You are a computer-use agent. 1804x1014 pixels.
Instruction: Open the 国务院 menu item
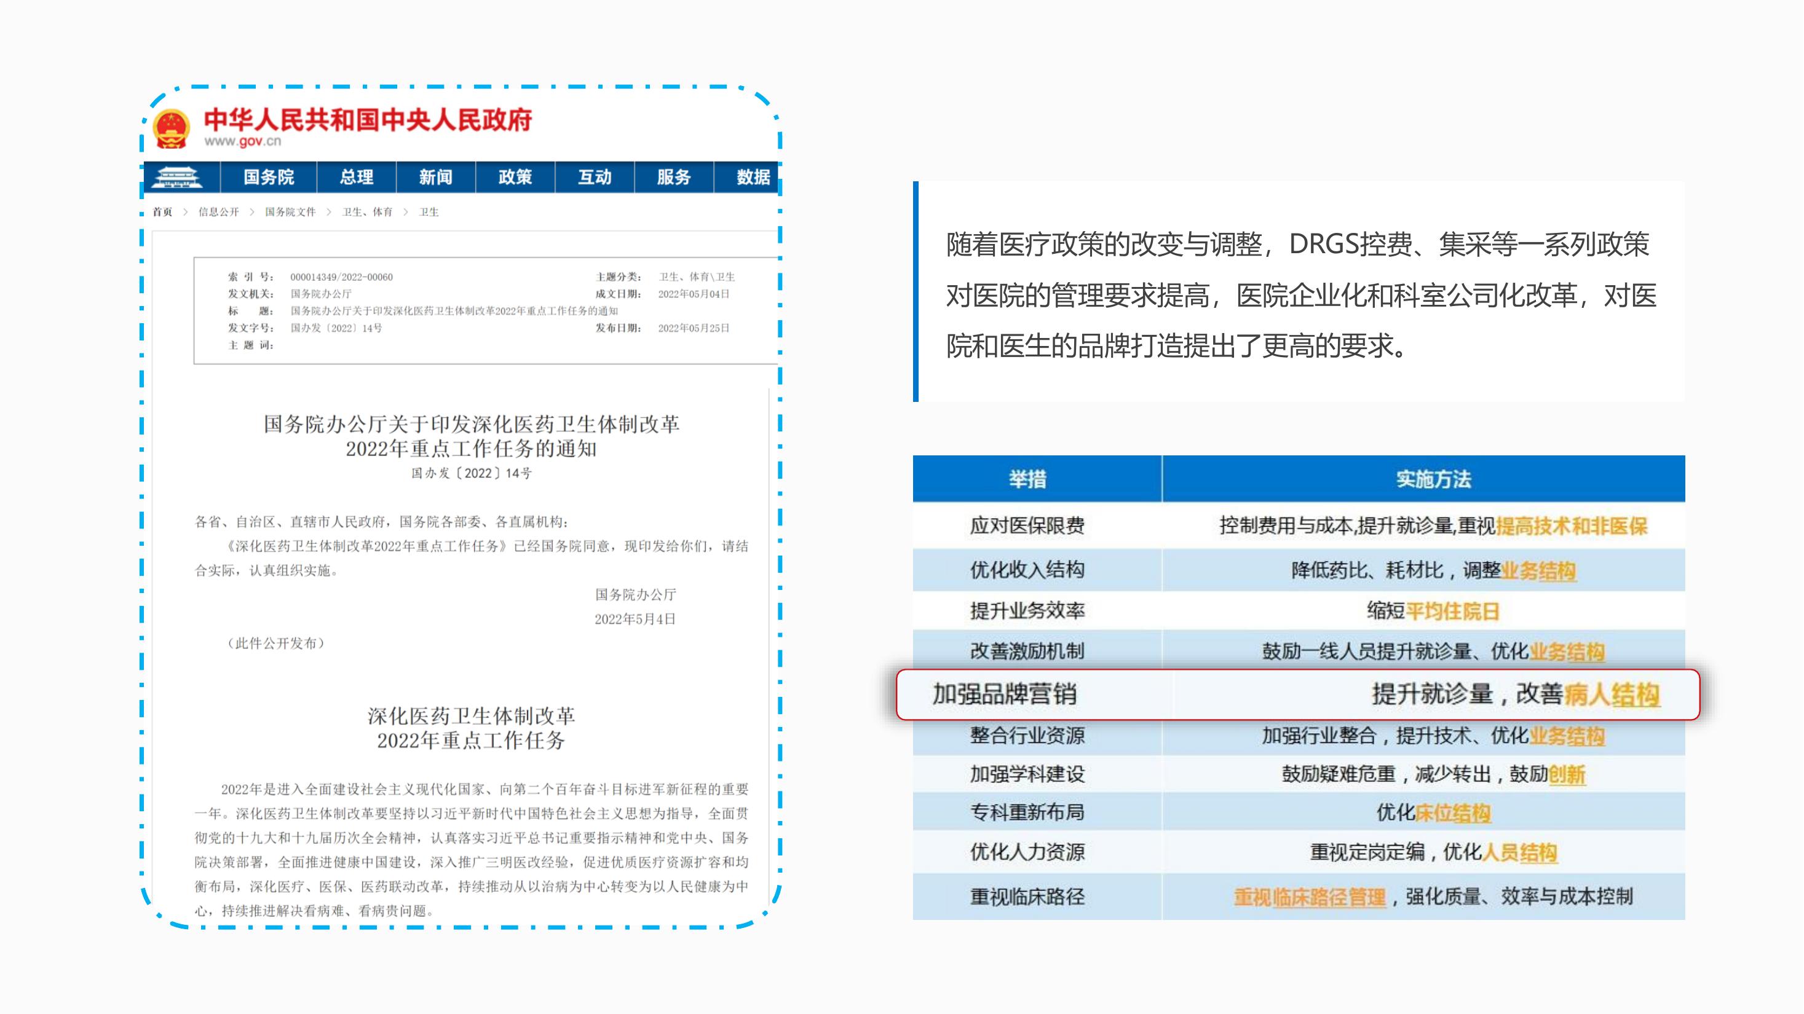pos(269,177)
